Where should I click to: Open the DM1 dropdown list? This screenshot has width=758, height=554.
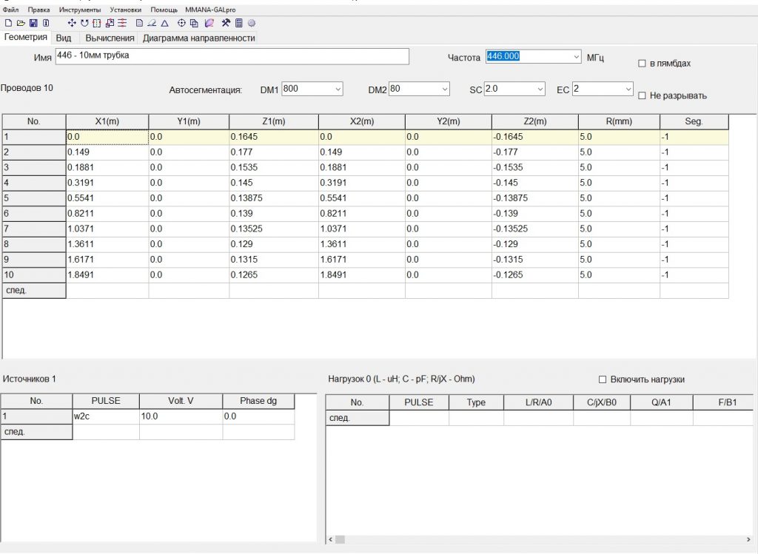(338, 89)
